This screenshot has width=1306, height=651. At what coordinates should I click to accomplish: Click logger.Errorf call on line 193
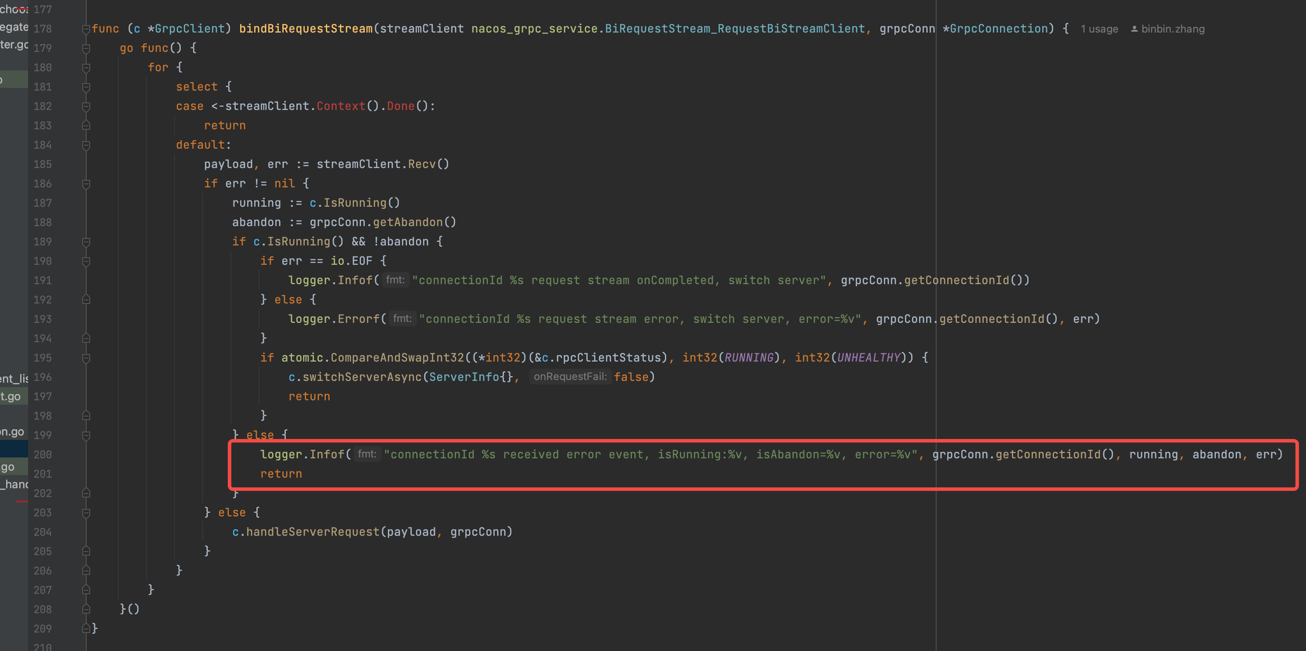coord(334,319)
